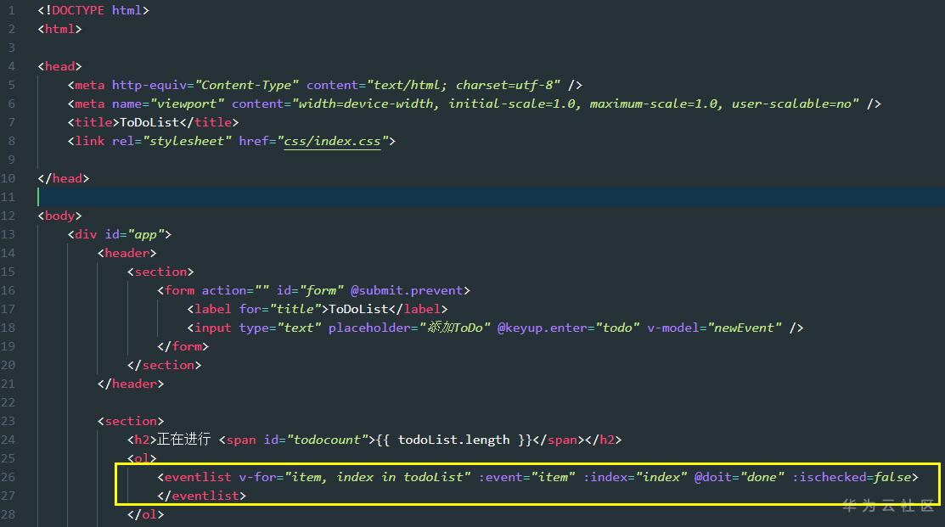Click the :index="index" binding
Viewport: 945px width, 527px height.
[635, 477]
